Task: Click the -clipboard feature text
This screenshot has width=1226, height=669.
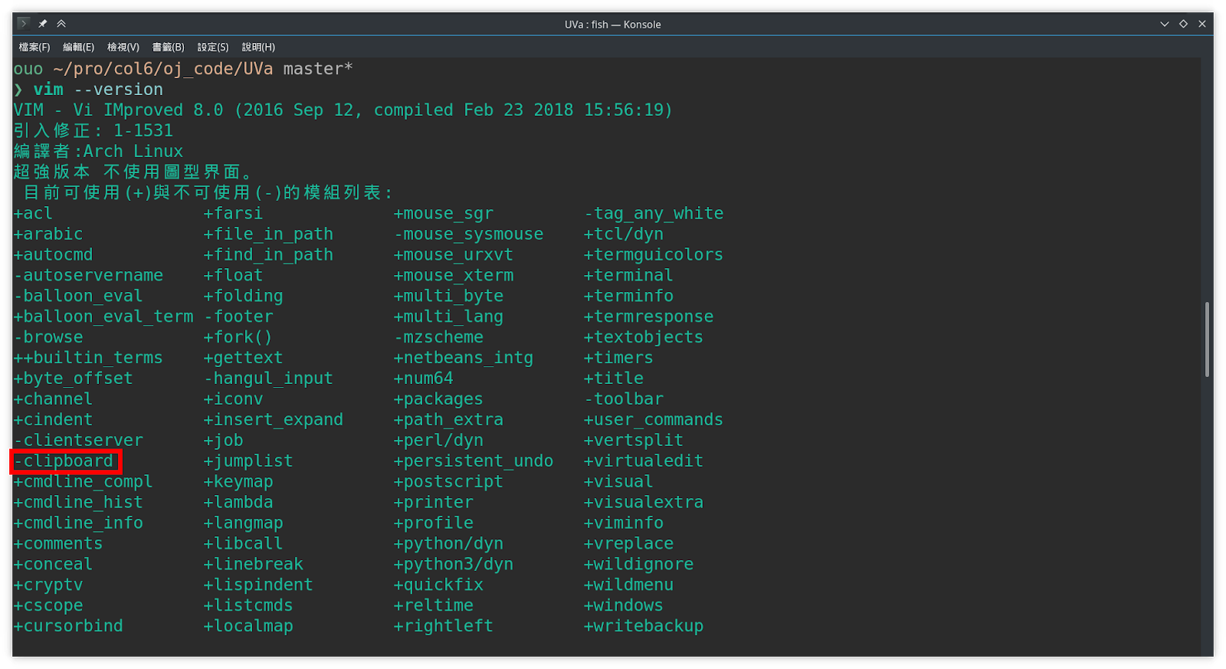Action: click(64, 461)
